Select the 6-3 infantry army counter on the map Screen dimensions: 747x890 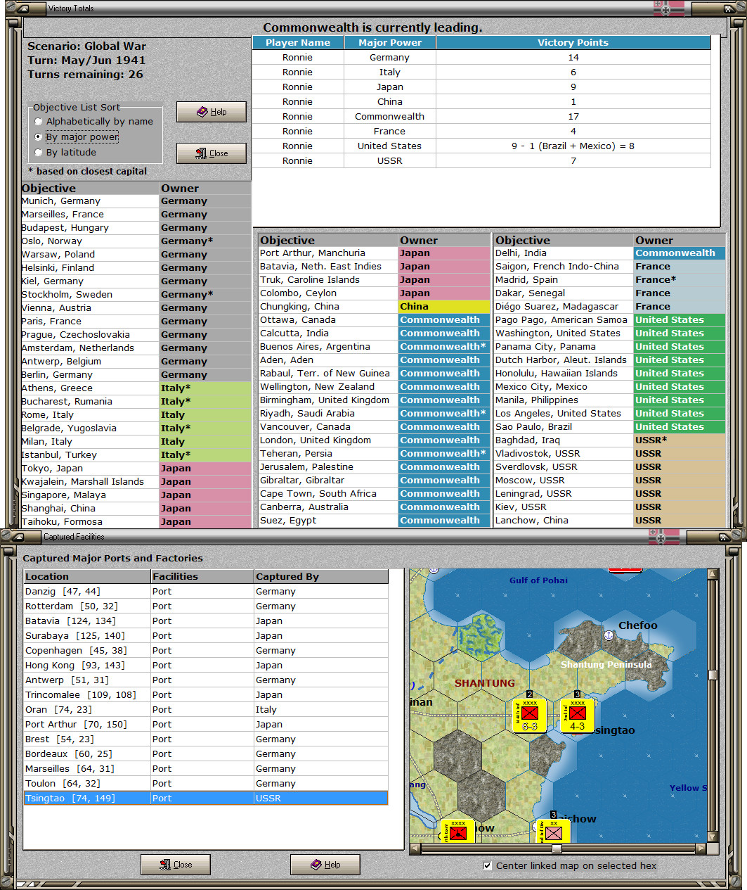point(529,715)
